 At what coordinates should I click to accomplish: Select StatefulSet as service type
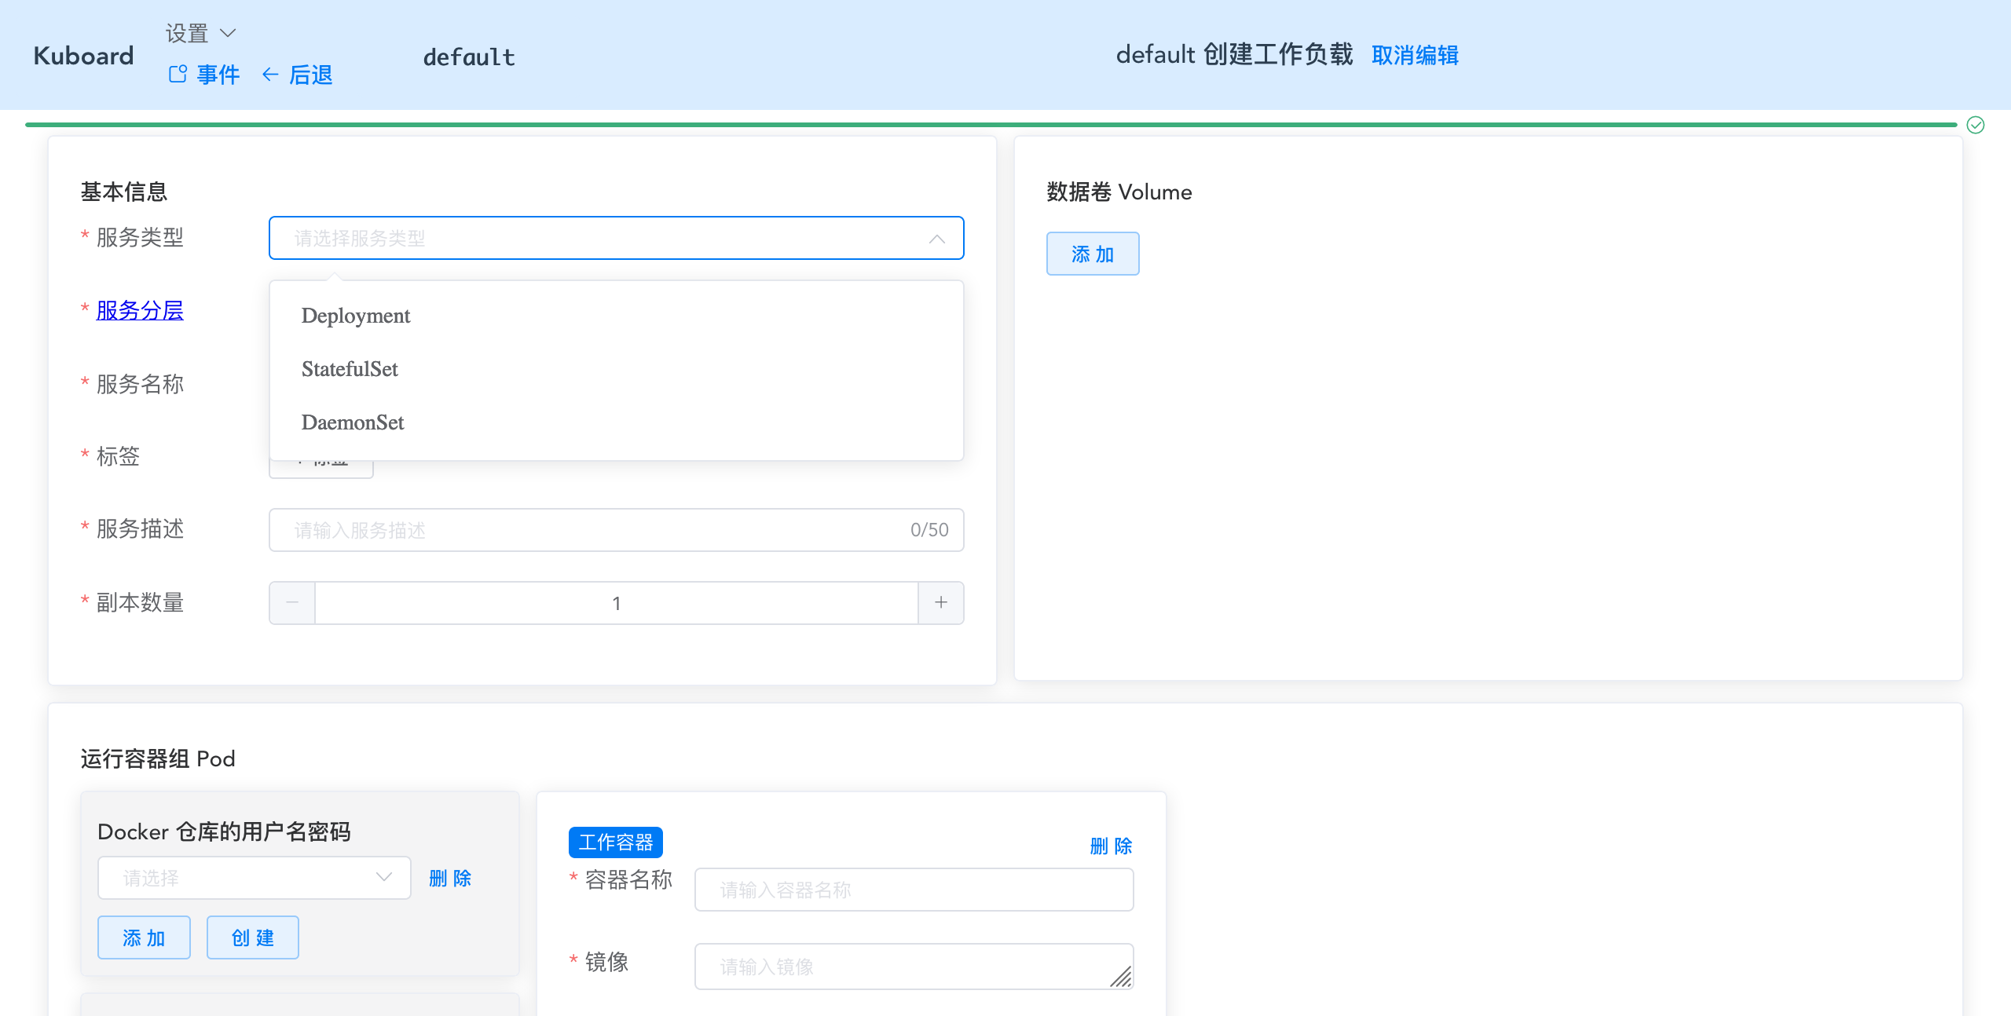(x=350, y=369)
